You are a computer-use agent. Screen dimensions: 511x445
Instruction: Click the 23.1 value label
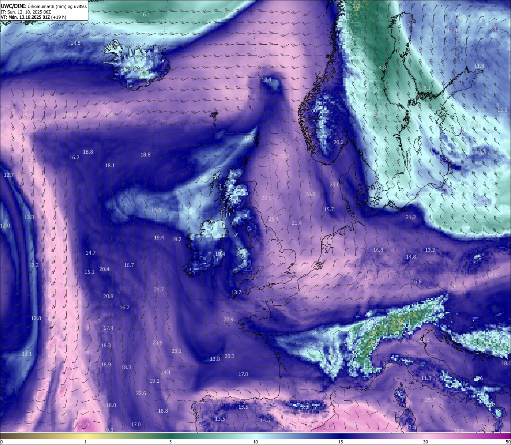coord(176,351)
